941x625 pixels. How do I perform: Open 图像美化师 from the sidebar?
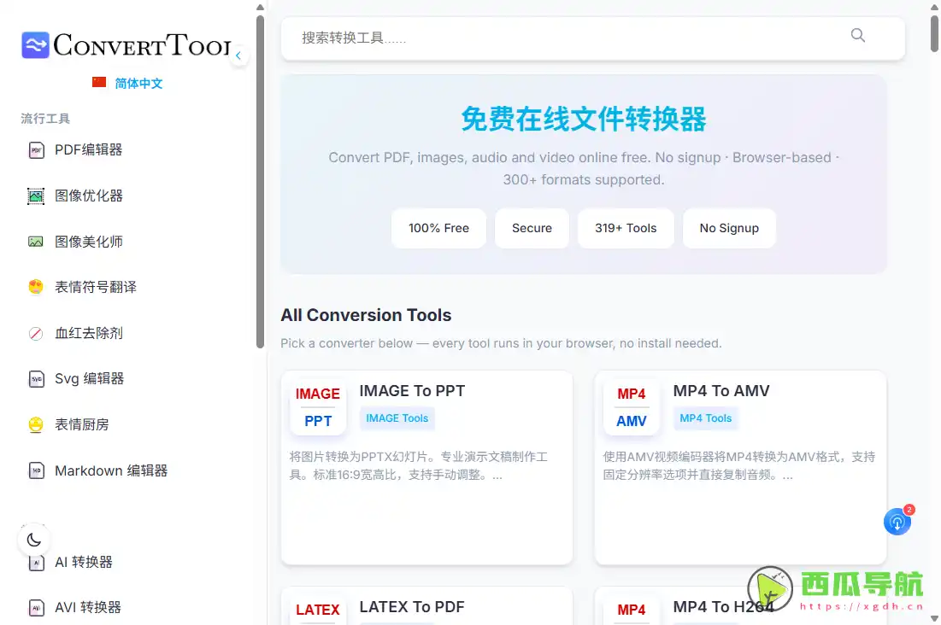click(88, 242)
